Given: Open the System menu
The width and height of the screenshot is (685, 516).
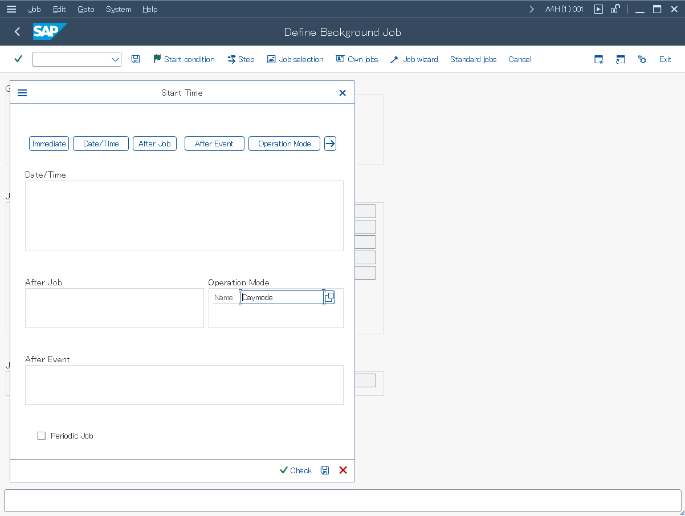Looking at the screenshot, I should [x=119, y=9].
